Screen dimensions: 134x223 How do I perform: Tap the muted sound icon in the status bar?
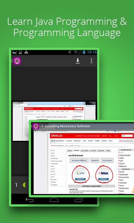(70, 52)
